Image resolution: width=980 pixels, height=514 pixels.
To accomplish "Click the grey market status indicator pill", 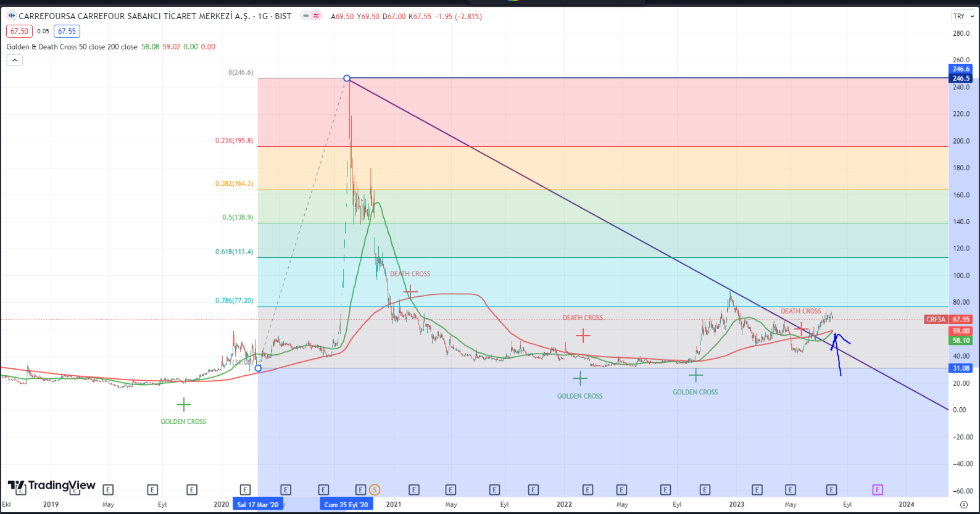I will click(x=306, y=16).
